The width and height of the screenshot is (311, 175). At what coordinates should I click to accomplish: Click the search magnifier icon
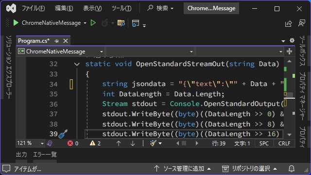pos(150,8)
